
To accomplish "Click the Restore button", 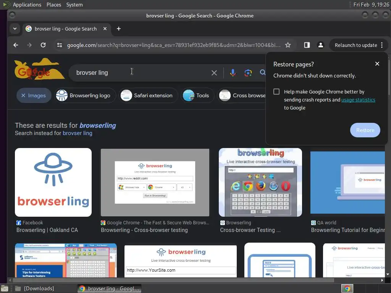I will click(365, 130).
